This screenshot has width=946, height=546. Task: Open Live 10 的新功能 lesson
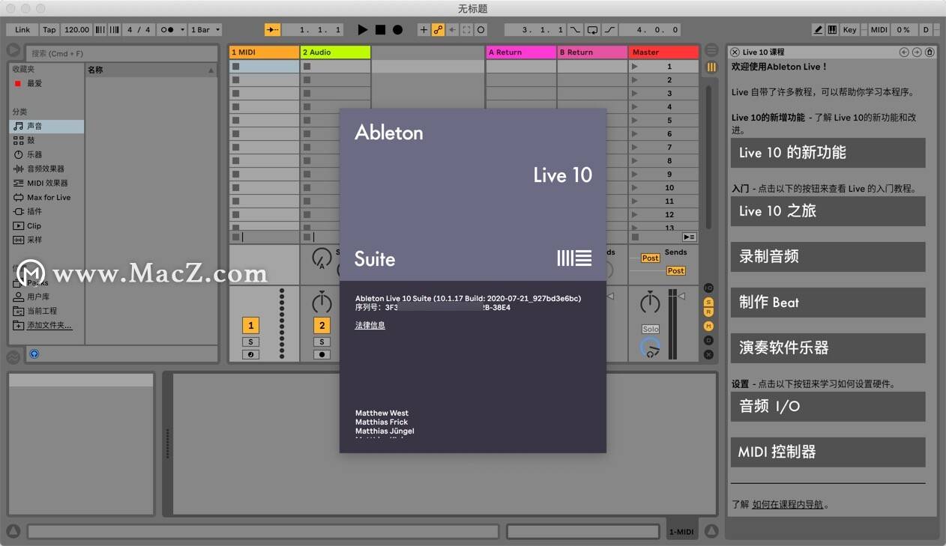(828, 153)
